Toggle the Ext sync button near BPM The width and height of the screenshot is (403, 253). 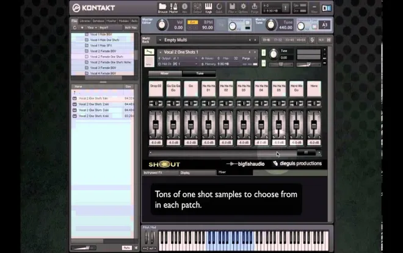192,23
